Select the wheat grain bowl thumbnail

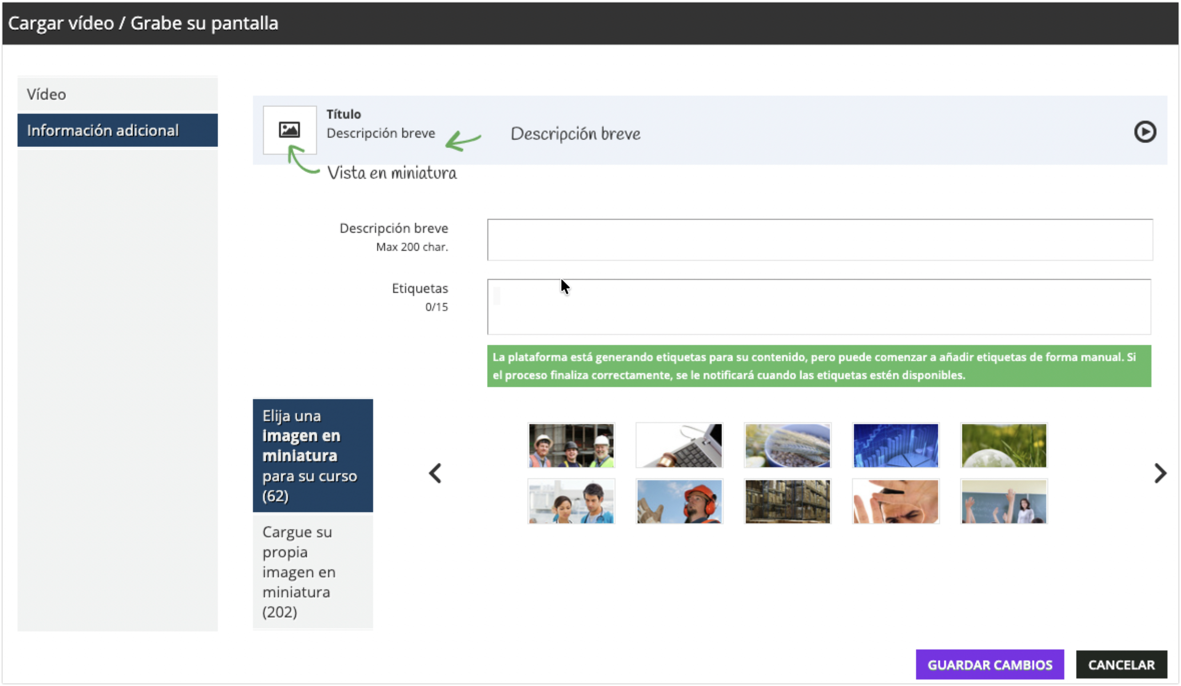(x=787, y=446)
